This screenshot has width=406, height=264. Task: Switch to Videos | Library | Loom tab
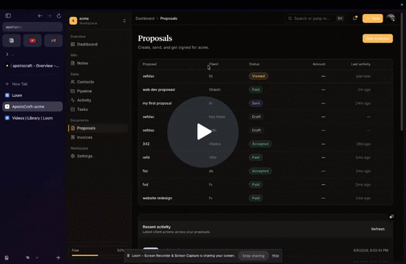pos(32,118)
